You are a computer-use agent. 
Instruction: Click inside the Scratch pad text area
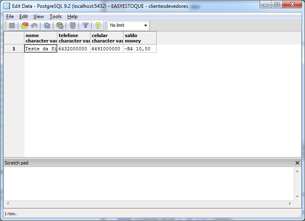[x=149, y=183]
